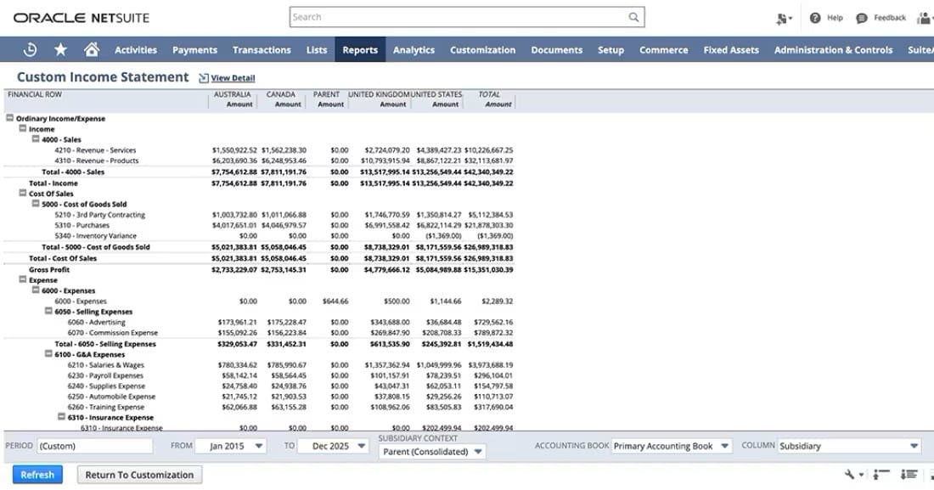Open the Create New icon menu
Image resolution: width=934 pixels, height=490 pixels.
pyautogui.click(x=782, y=18)
